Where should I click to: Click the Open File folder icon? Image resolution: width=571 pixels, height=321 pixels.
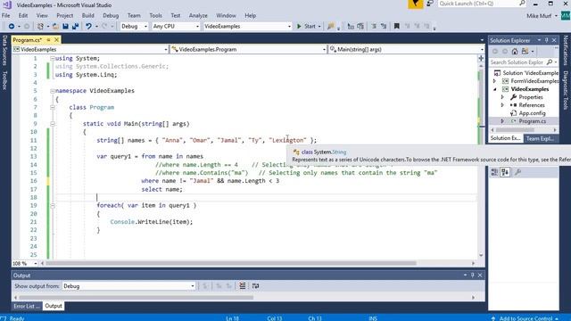(55, 26)
